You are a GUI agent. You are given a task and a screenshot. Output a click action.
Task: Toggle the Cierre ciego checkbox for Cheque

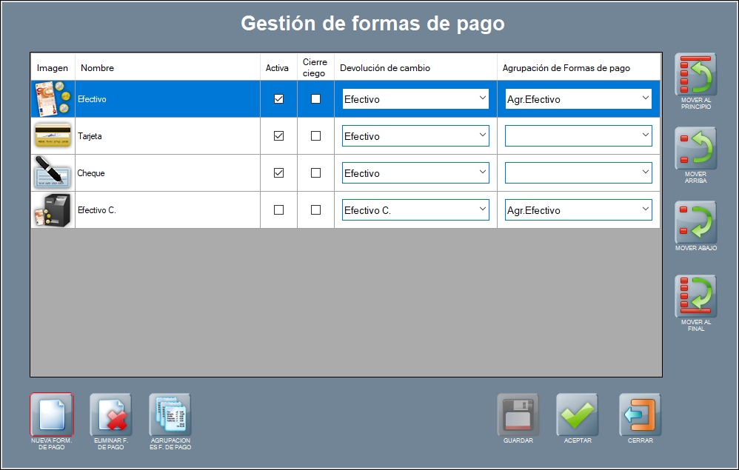pyautogui.click(x=315, y=173)
